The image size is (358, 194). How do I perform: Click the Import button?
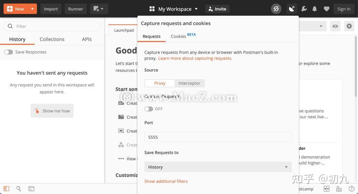pyautogui.click(x=51, y=9)
